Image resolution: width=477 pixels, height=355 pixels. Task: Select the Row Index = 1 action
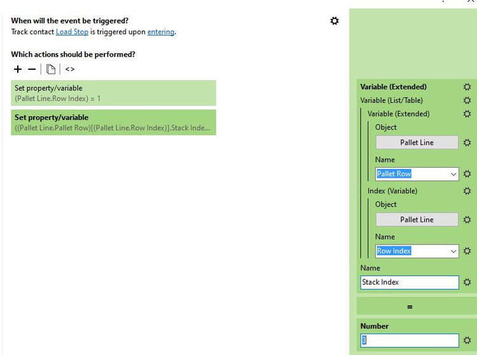[x=113, y=93]
